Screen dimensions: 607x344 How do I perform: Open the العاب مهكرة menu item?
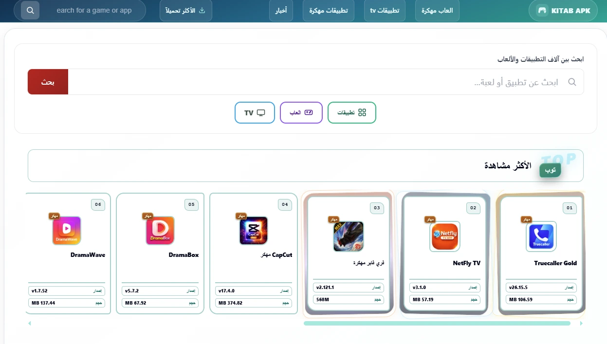click(x=437, y=11)
